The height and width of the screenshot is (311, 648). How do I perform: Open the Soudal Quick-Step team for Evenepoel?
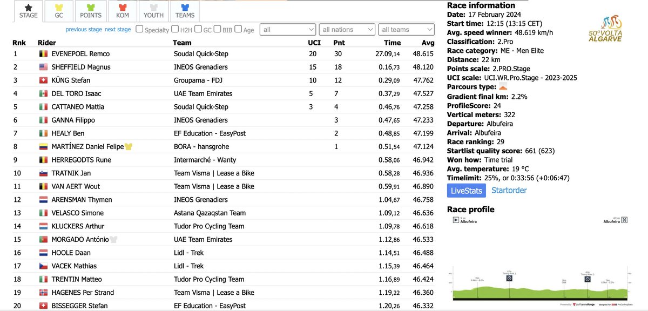point(201,54)
